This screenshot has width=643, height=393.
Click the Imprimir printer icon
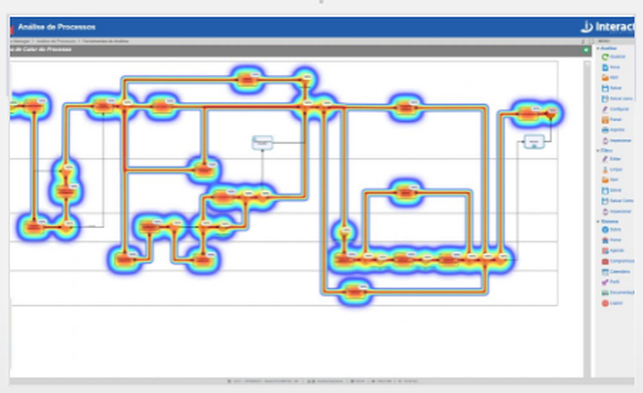pyautogui.click(x=605, y=130)
